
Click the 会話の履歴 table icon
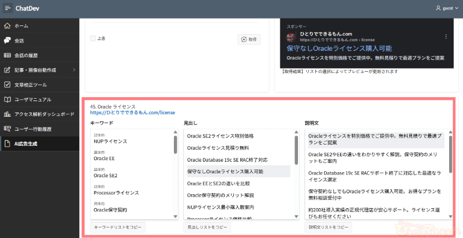[7, 55]
